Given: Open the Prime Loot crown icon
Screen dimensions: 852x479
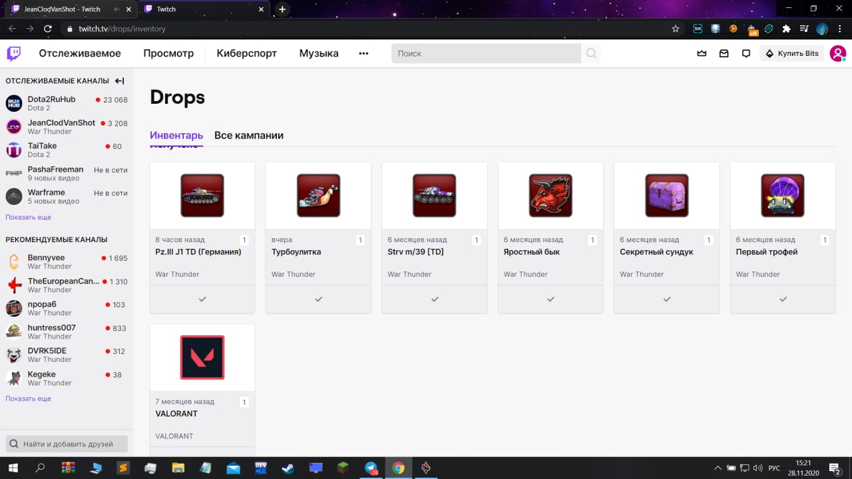Looking at the screenshot, I should tap(702, 53).
